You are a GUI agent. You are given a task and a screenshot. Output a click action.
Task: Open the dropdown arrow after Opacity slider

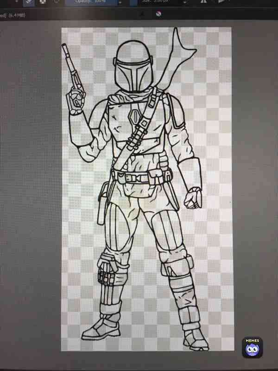click(120, 2)
